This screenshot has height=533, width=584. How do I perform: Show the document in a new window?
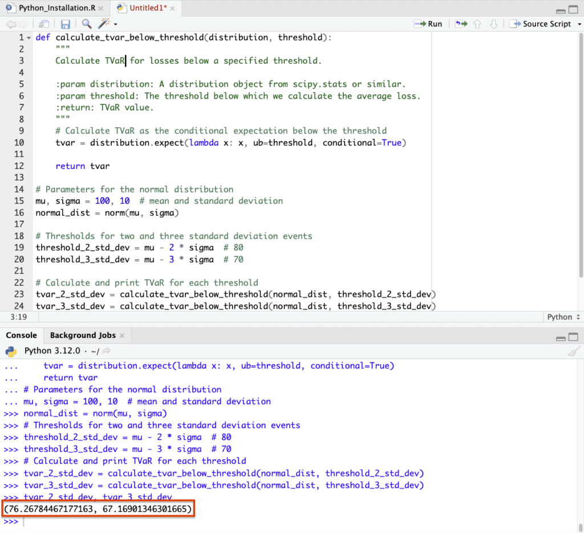[44, 24]
